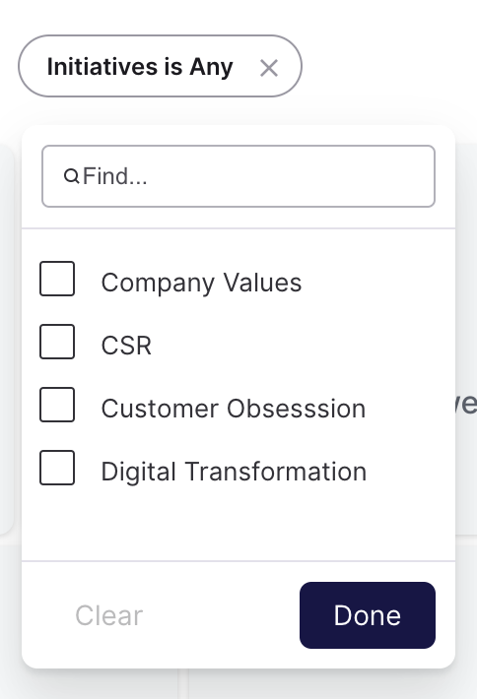Click blank space below Digital Transformation option
477x699 pixels.
point(238,524)
